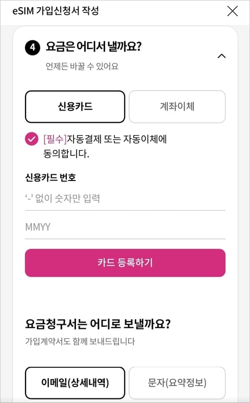Click the 동의합니다. text line
250x403 pixels.
[66, 154]
